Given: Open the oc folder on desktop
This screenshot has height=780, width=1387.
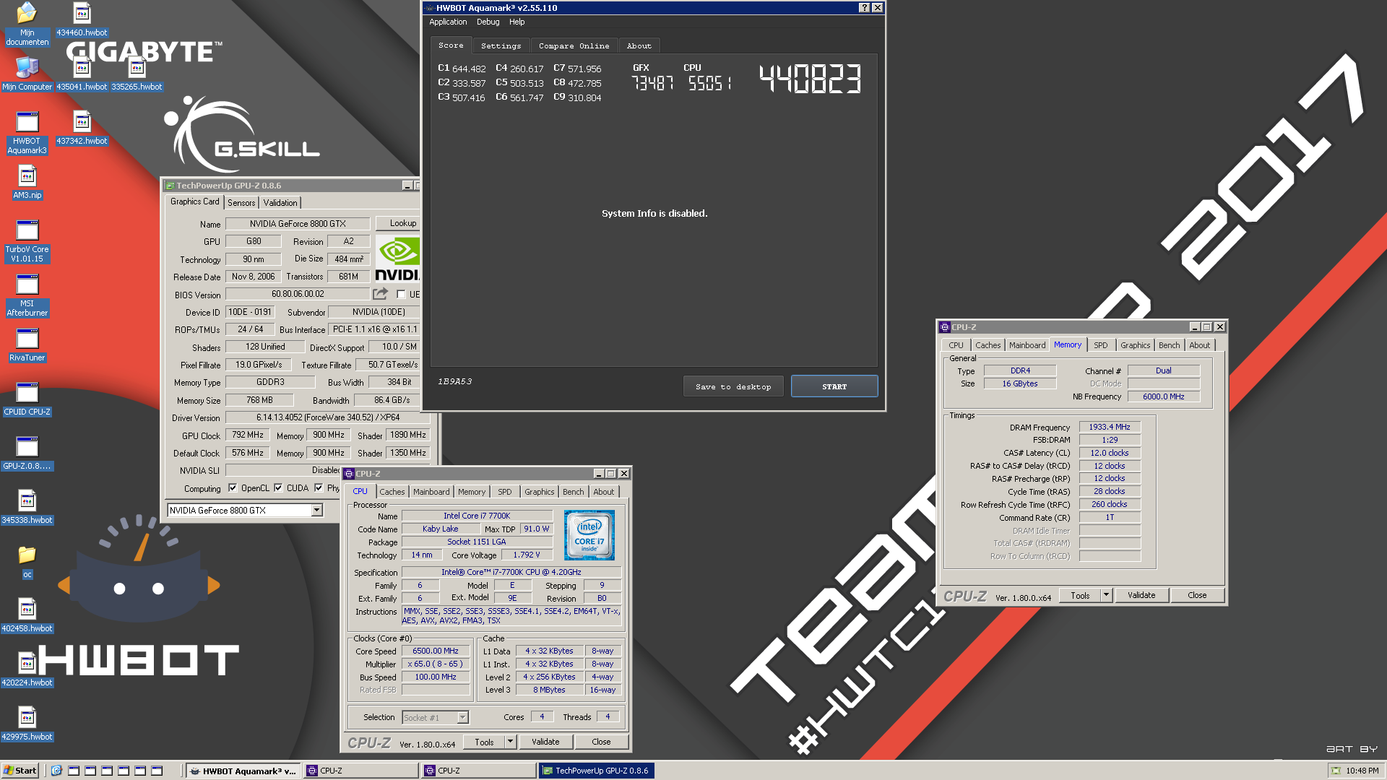Looking at the screenshot, I should point(27,561).
